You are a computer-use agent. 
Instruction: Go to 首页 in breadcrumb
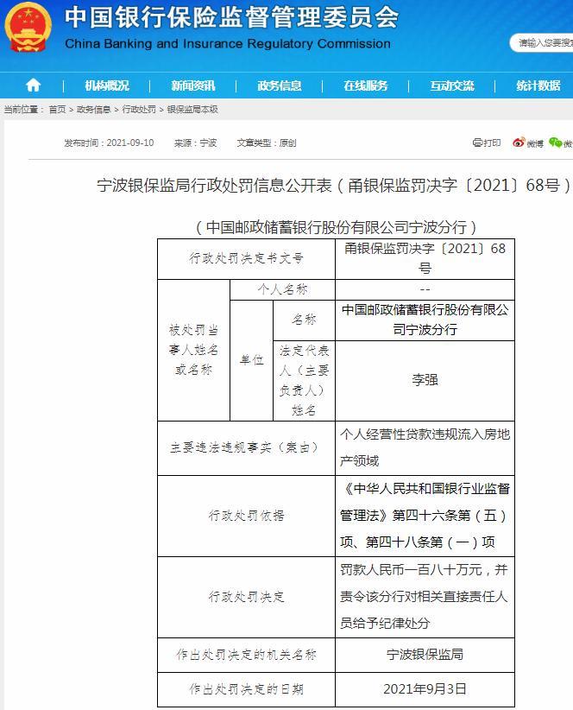pos(57,109)
